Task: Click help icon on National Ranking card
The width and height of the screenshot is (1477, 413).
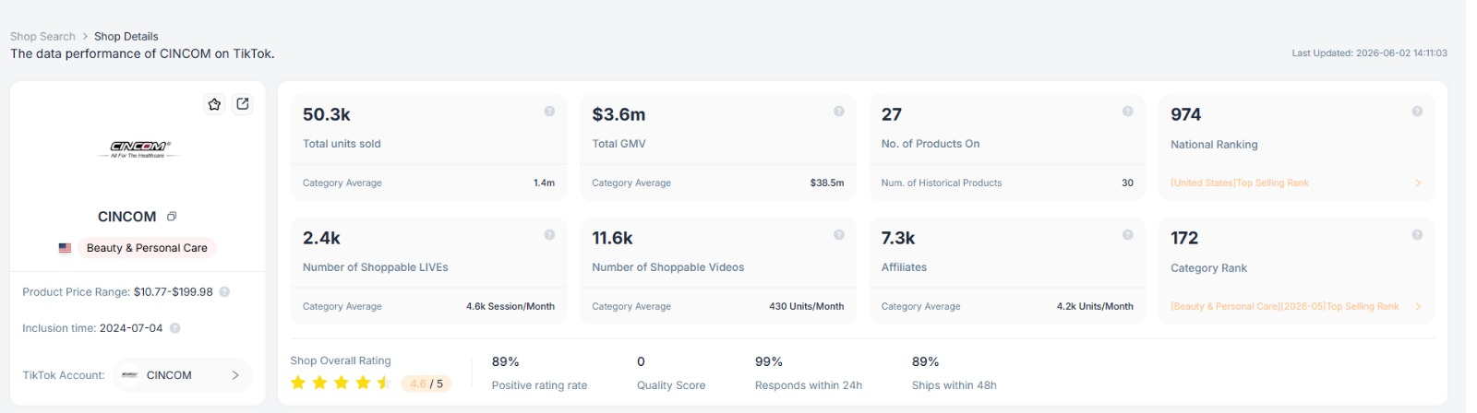Action: [1417, 112]
